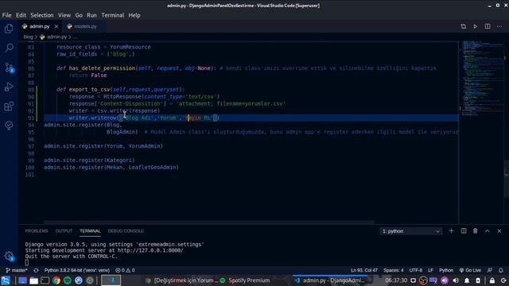Open Spotify icon in taskbar launcher
Image resolution: width=509 pixels, height=286 pixels.
68,280
